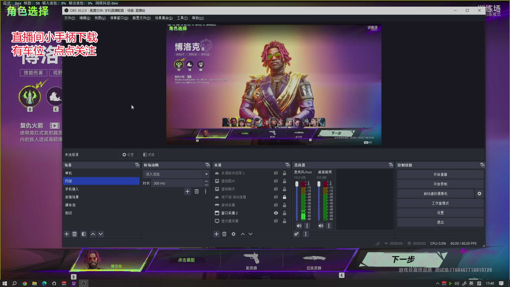Open transition properties three-dot menu
The height and width of the screenshot is (287, 510).
tap(206, 192)
